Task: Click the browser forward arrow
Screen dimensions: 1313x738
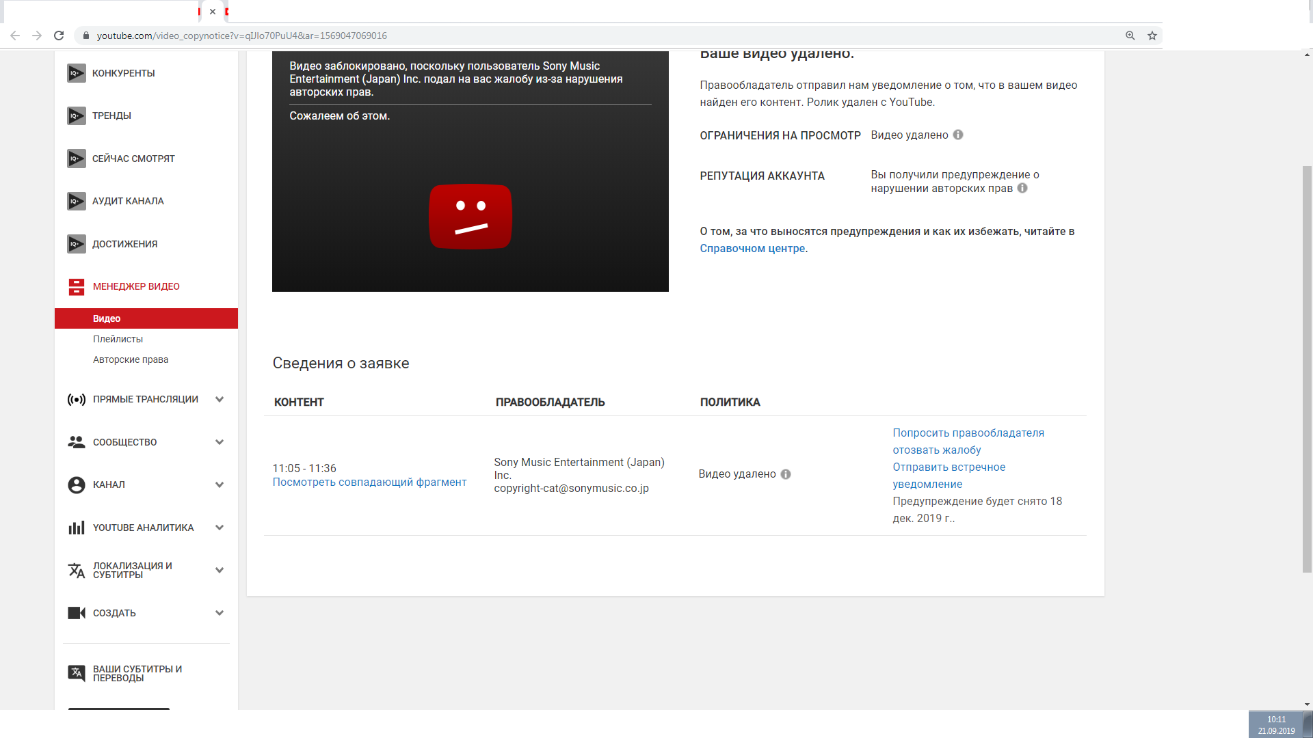Action: 37,36
